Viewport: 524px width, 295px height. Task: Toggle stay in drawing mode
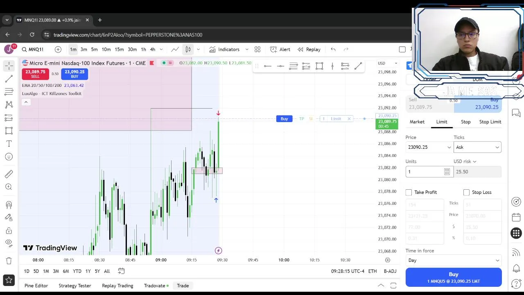tap(9, 218)
